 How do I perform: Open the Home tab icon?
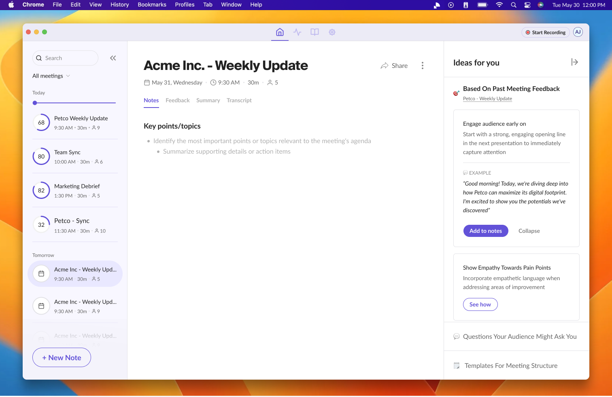pos(280,32)
